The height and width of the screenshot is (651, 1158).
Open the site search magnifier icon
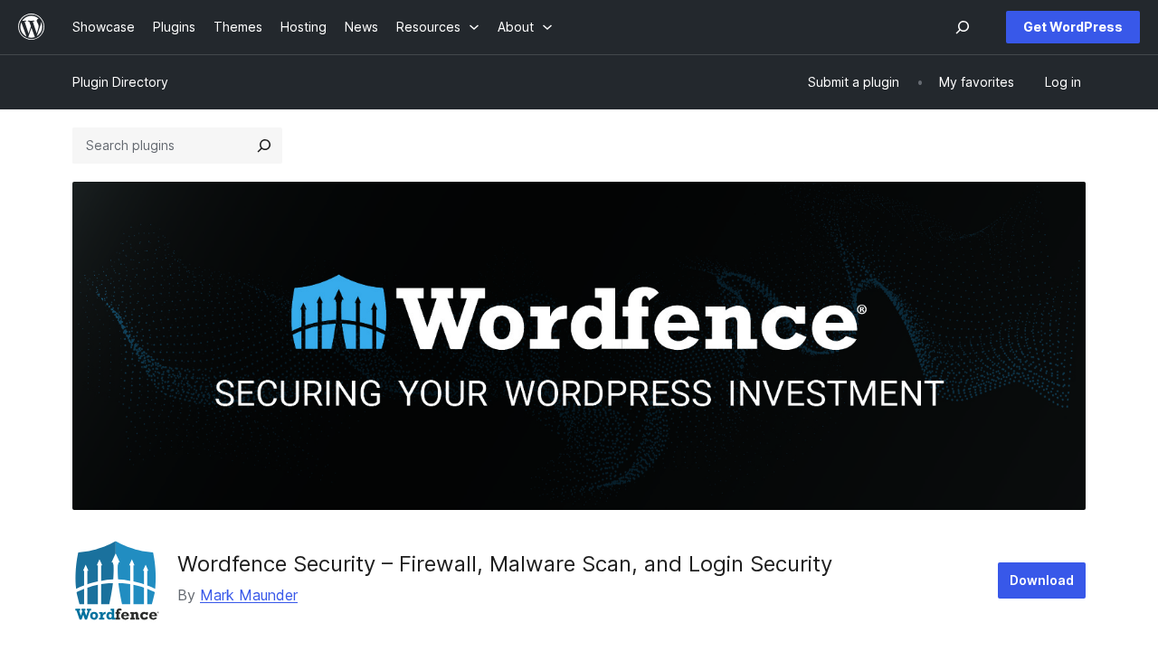pyautogui.click(x=963, y=27)
